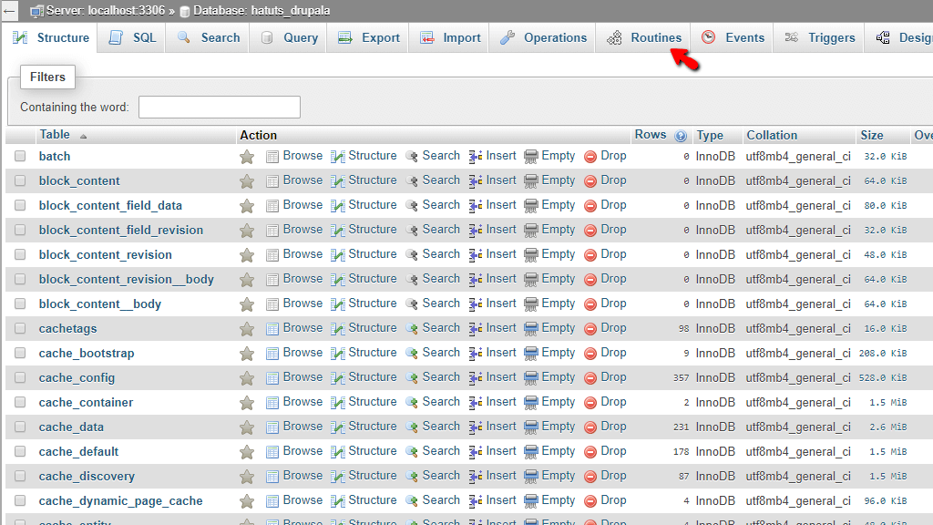The height and width of the screenshot is (525, 933).
Task: Open the Triggers tab
Action: pyautogui.click(x=819, y=37)
